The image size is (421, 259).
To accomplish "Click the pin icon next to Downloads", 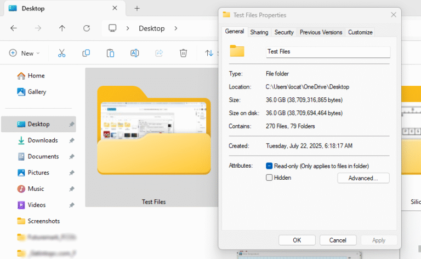I will pyautogui.click(x=71, y=140).
